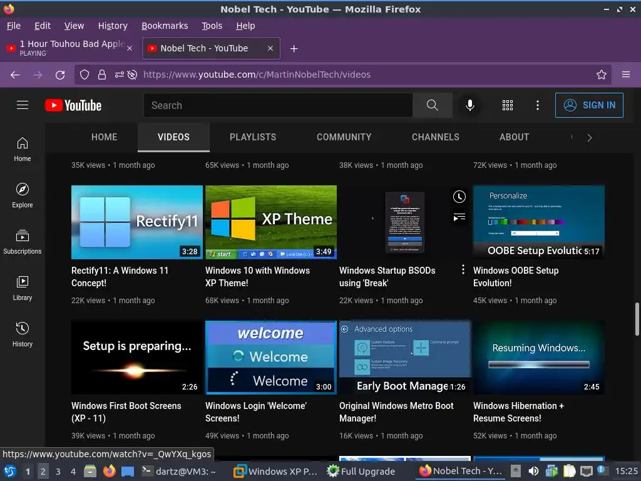Open dartz@VM3 terminal in taskbar
Screen dimensions: 641x481
coord(179,472)
